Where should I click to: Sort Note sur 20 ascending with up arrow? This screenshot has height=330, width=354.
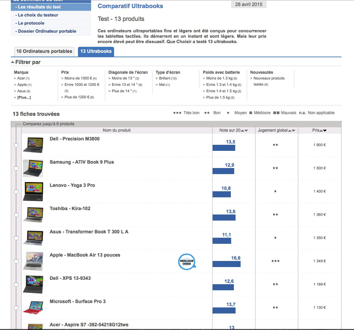243,130
